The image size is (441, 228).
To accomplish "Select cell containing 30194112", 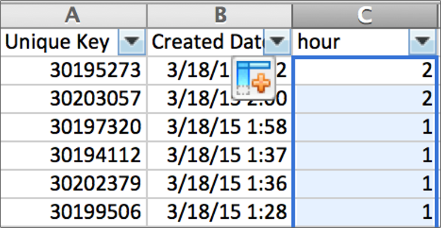I will tap(73, 155).
